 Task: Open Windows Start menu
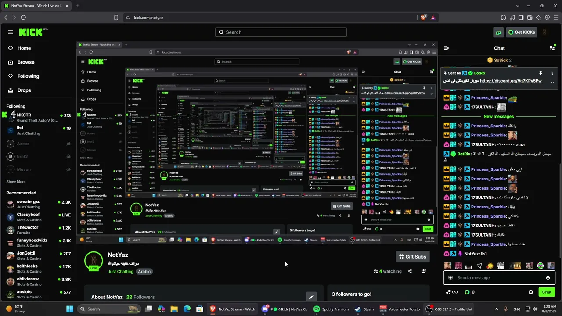coord(70,309)
